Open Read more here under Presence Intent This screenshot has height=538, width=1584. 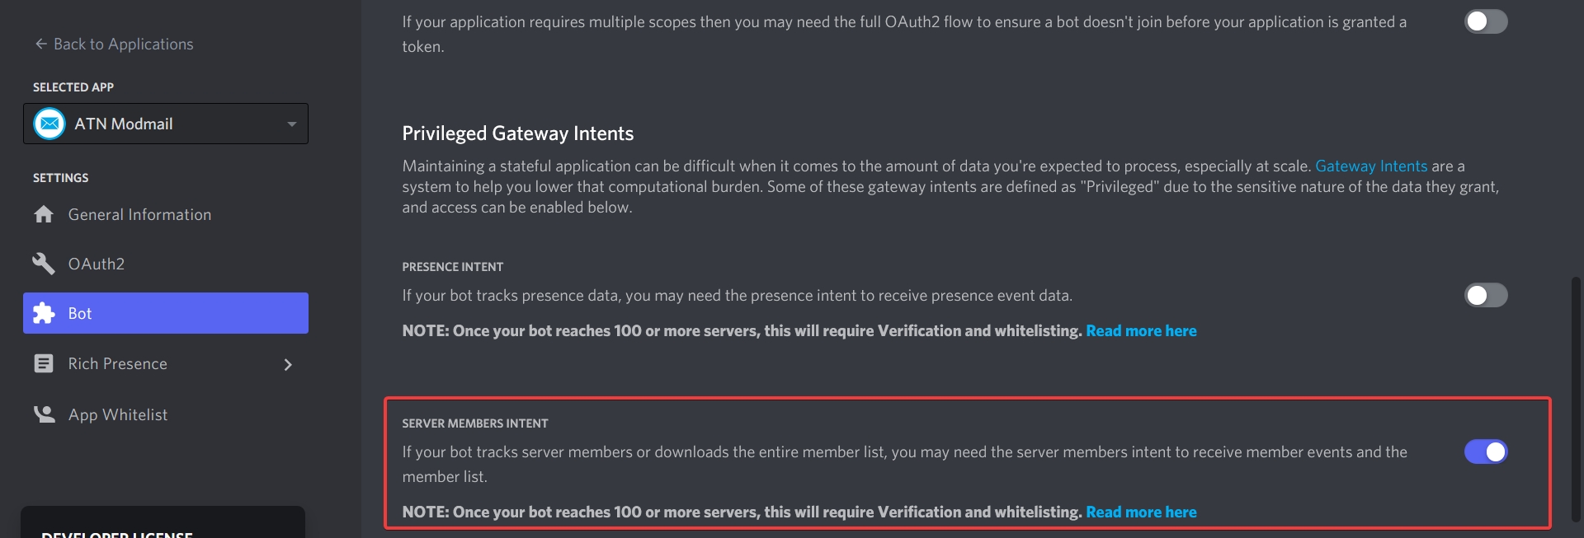coord(1140,331)
